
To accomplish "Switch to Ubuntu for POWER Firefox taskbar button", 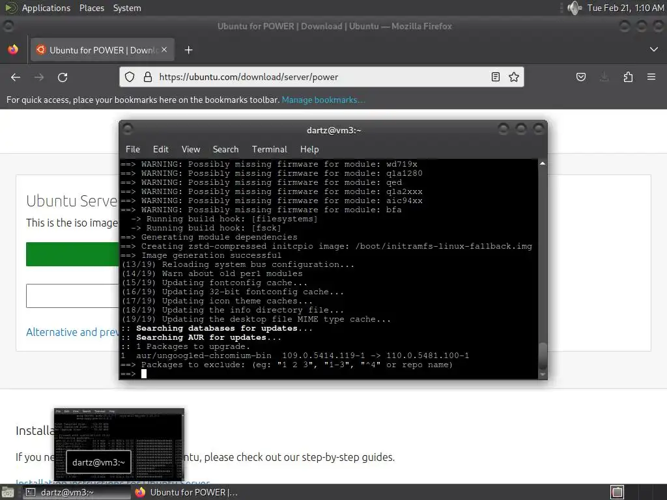I will [187, 492].
